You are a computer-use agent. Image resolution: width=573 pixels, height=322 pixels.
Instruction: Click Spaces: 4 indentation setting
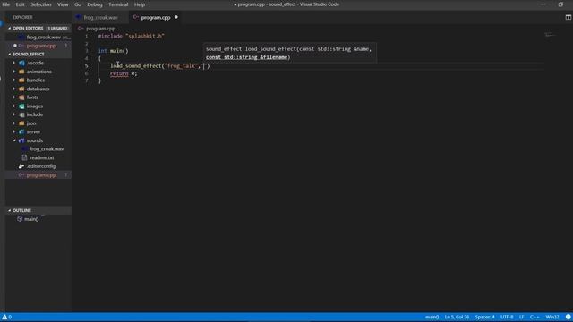pyautogui.click(x=485, y=317)
